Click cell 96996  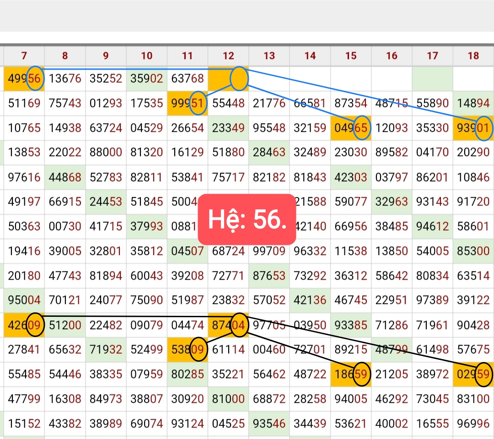click(x=473, y=423)
